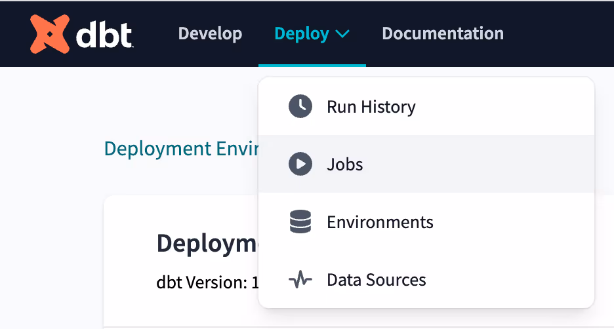
Task: Open the Documentation menu item
Action: tap(443, 33)
